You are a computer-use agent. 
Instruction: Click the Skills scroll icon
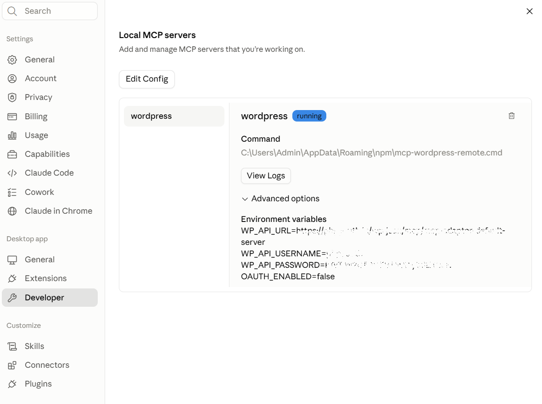point(12,346)
